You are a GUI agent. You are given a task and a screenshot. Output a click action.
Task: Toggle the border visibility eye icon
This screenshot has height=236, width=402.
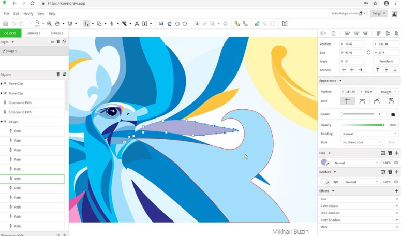(396, 182)
